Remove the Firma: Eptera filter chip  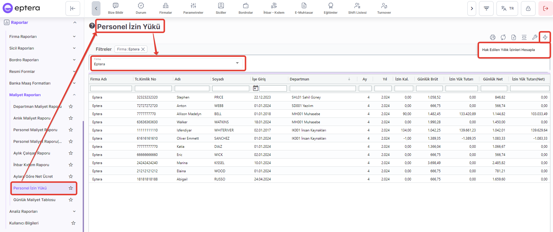(x=143, y=49)
